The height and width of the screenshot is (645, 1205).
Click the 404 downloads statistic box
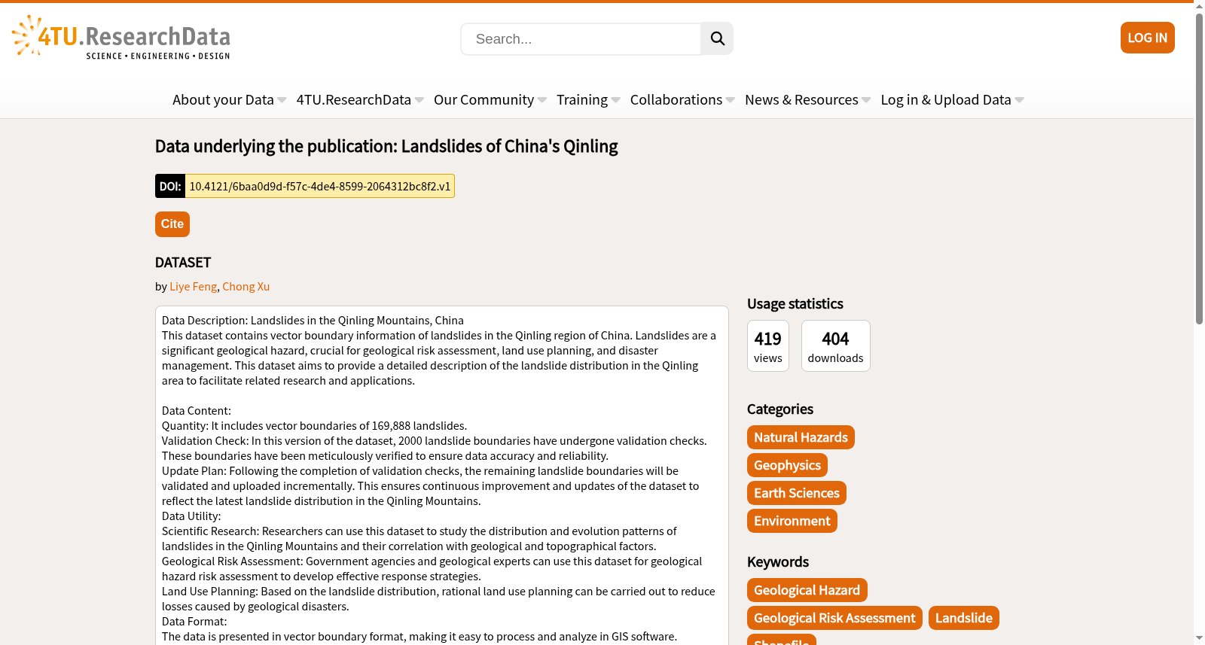click(x=835, y=346)
